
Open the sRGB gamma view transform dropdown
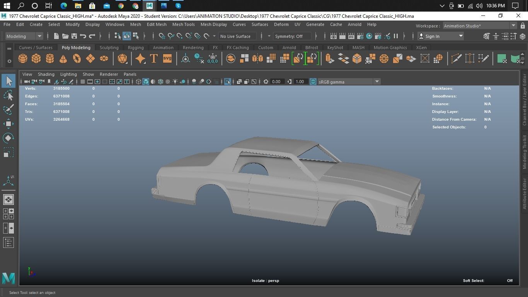349,82
